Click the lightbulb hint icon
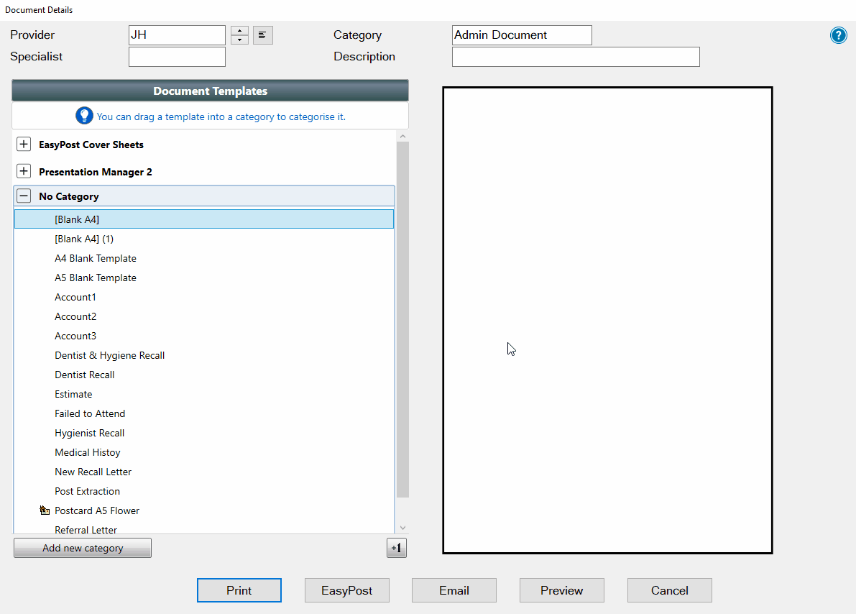856x614 pixels. (84, 115)
